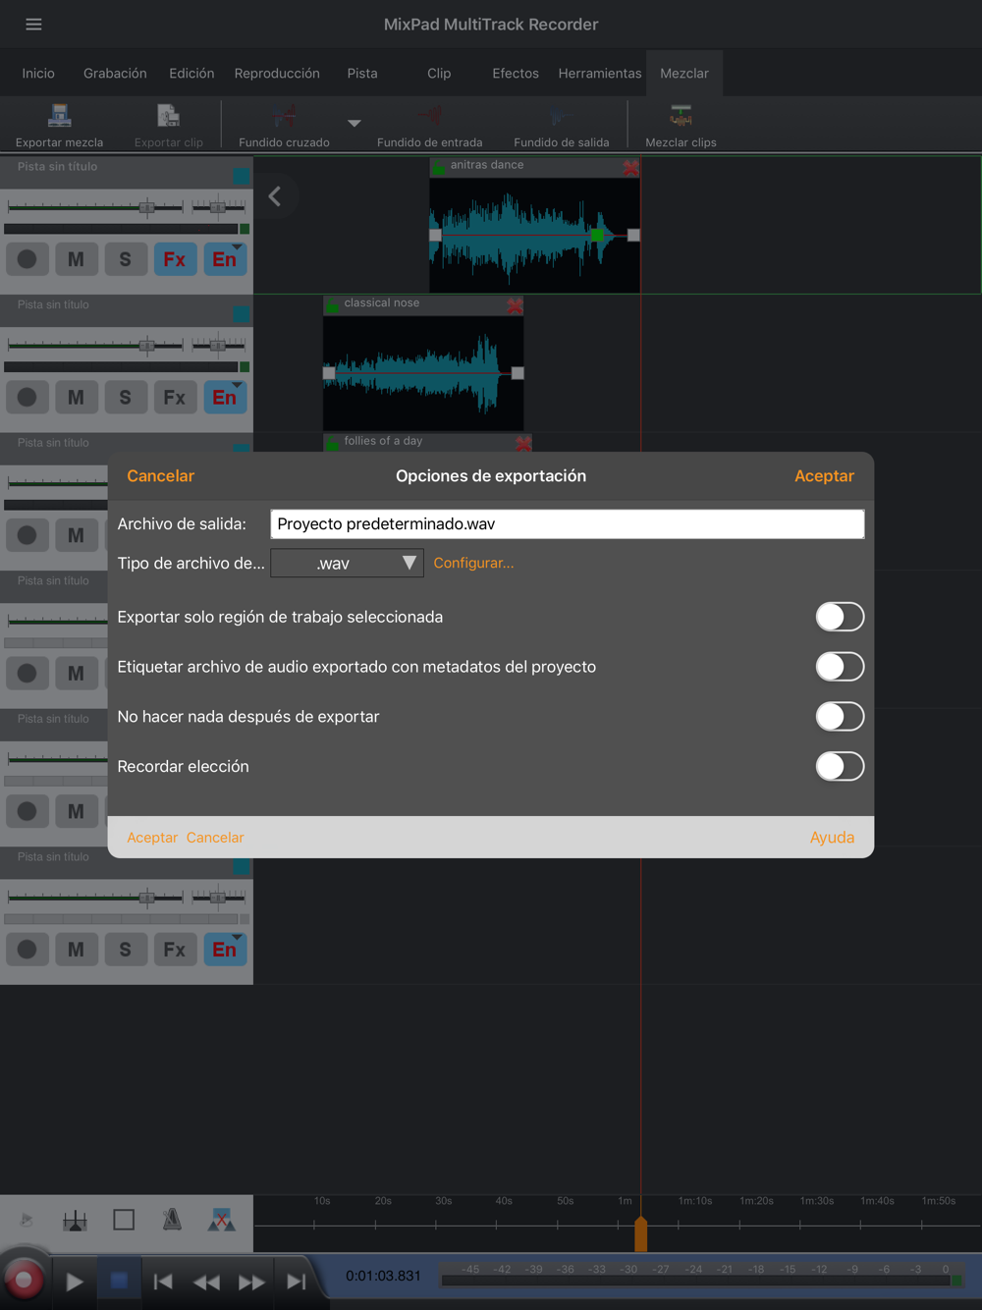Open the hamburger menu at top left
Viewport: 982px width, 1310px height.
point(33,25)
